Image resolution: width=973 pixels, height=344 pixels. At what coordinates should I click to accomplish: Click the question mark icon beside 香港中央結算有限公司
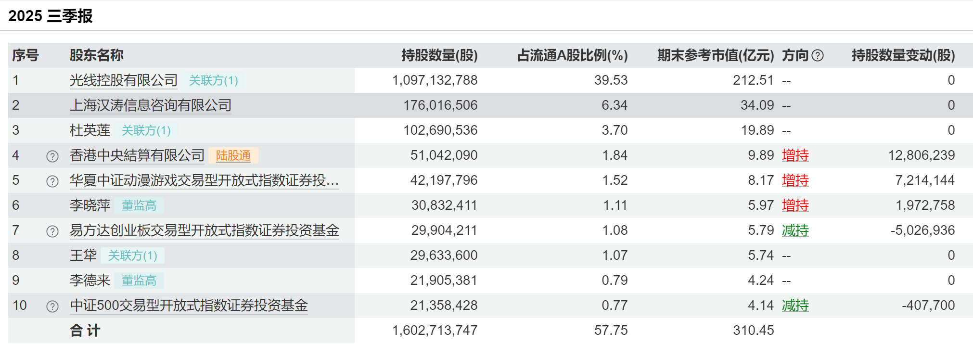51,155
